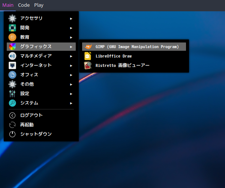Open the 開発 menu category

tap(41, 28)
